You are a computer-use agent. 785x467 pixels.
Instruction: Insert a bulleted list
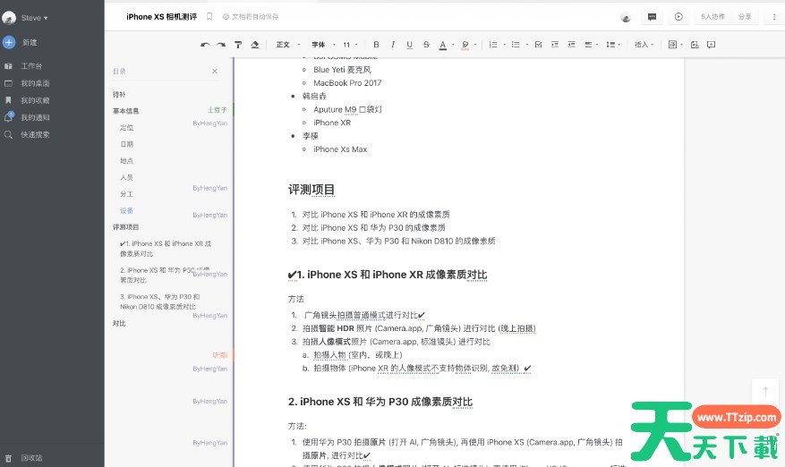[x=516, y=45]
